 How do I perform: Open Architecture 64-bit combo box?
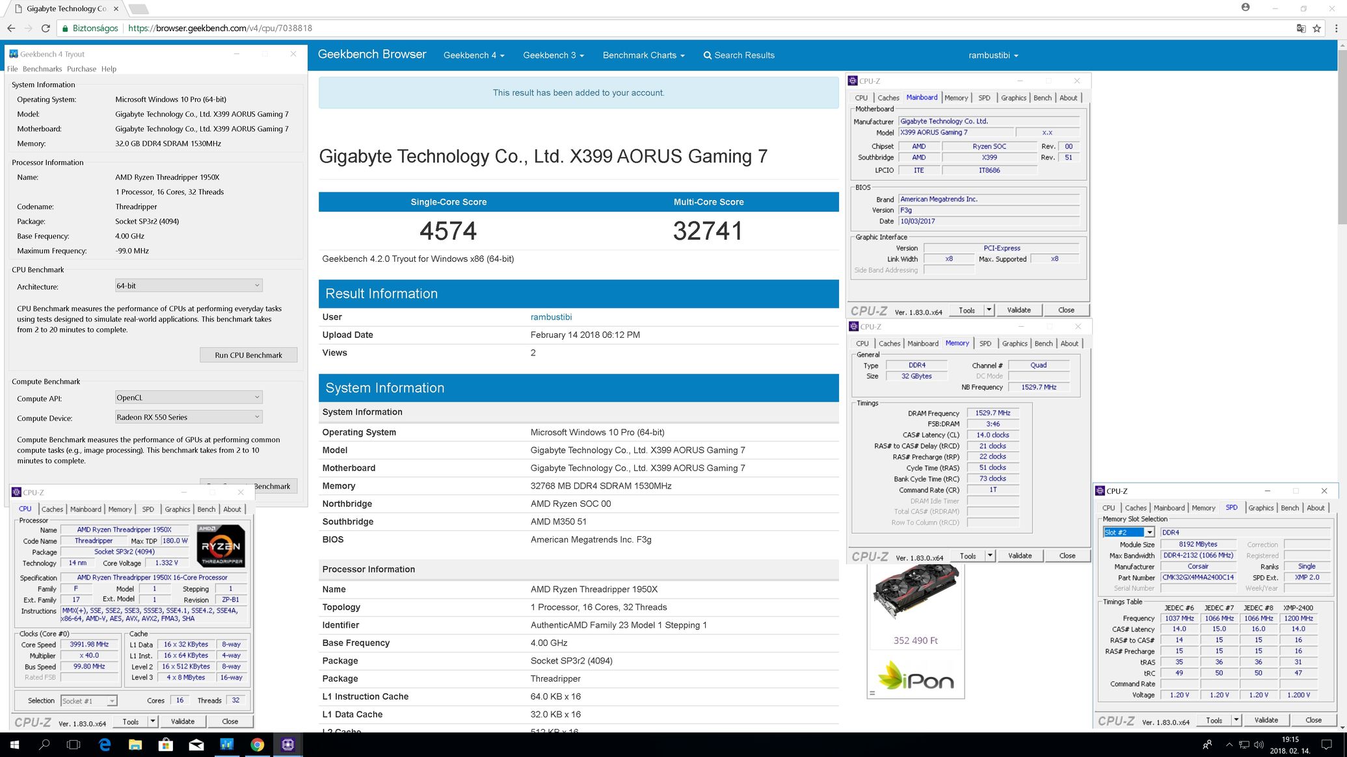point(189,286)
